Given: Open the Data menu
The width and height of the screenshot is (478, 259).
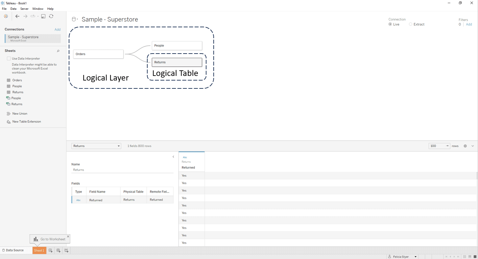Looking at the screenshot, I should point(13,9).
